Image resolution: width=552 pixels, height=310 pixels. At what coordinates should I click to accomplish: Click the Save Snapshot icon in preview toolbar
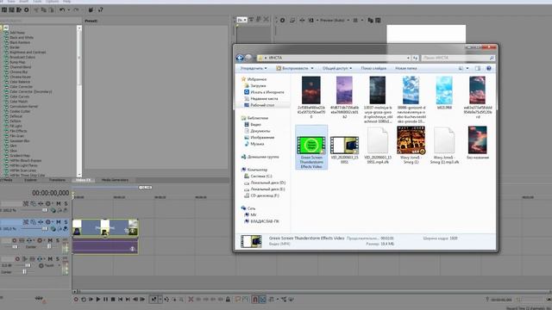pos(378,21)
